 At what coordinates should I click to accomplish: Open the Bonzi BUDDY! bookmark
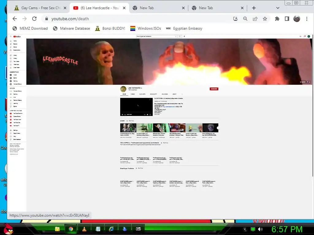pos(110,28)
